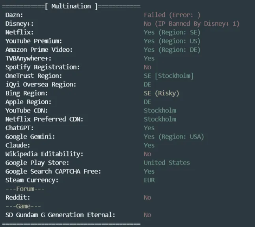Select YouTube CDN Stockholm value

[x=160, y=111]
